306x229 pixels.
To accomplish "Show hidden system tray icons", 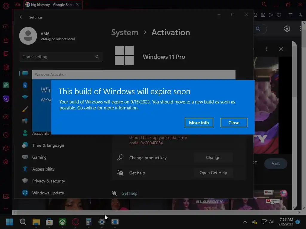I will pos(245,222).
